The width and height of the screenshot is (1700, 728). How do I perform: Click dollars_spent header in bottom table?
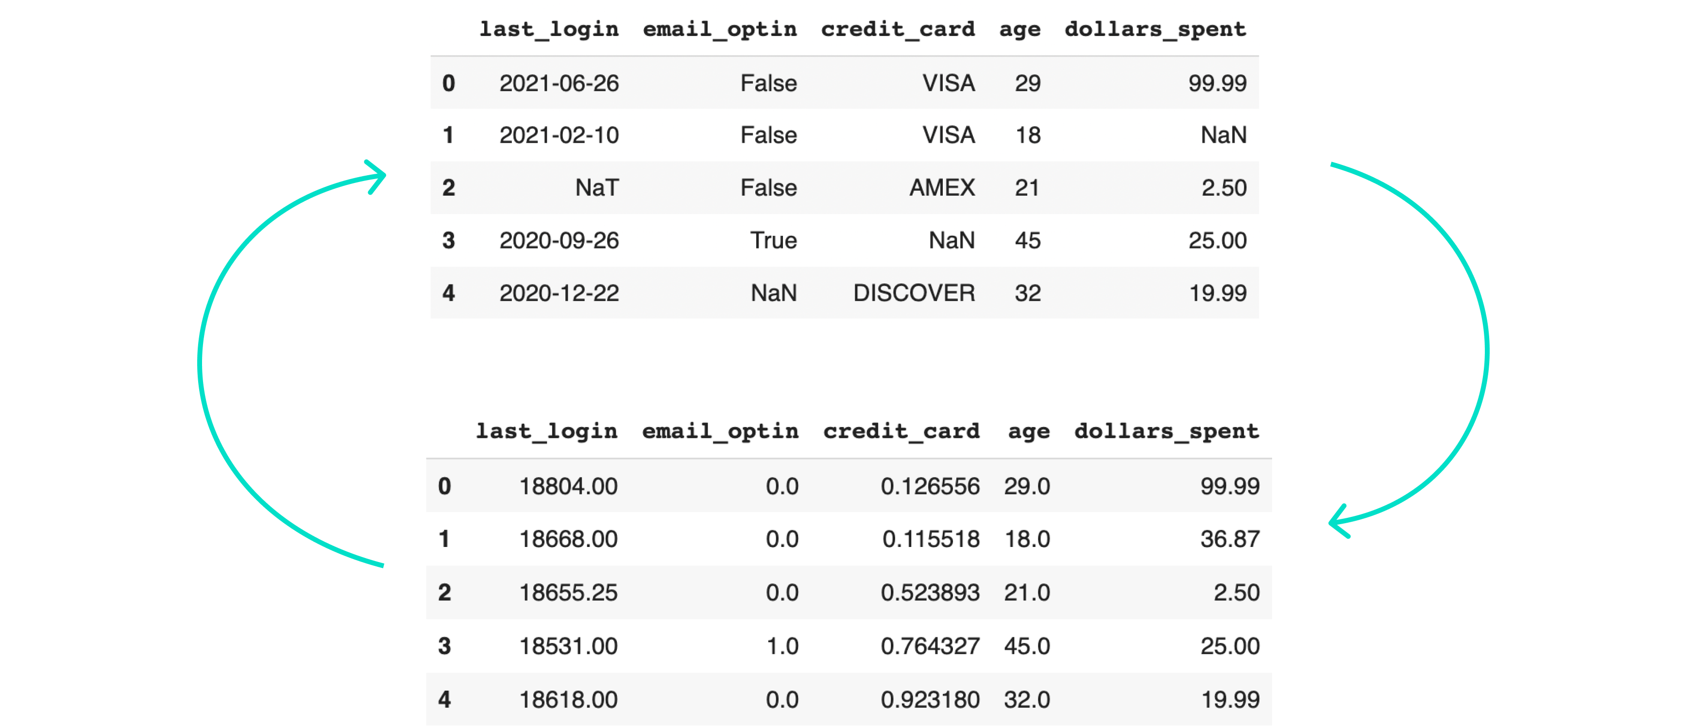(1166, 431)
